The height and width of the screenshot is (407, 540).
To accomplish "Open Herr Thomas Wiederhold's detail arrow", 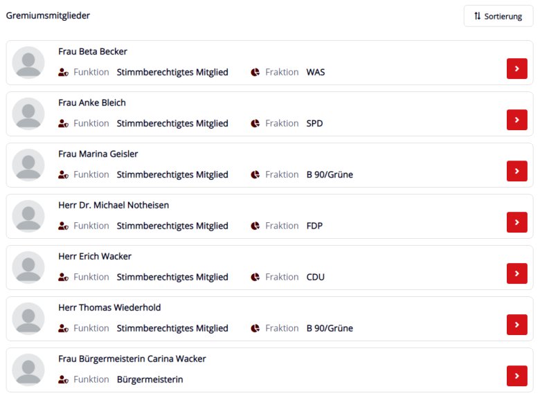I will pyautogui.click(x=516, y=325).
